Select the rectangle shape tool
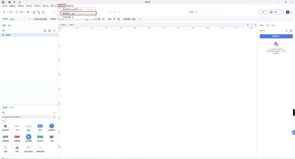The image size is (295, 159). [11, 12]
